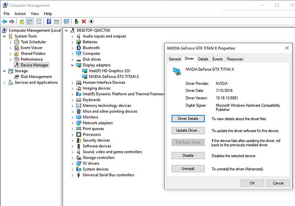The width and height of the screenshot is (295, 206).
Task: Click the Bluetooth device category icon
Action: (x=79, y=48)
